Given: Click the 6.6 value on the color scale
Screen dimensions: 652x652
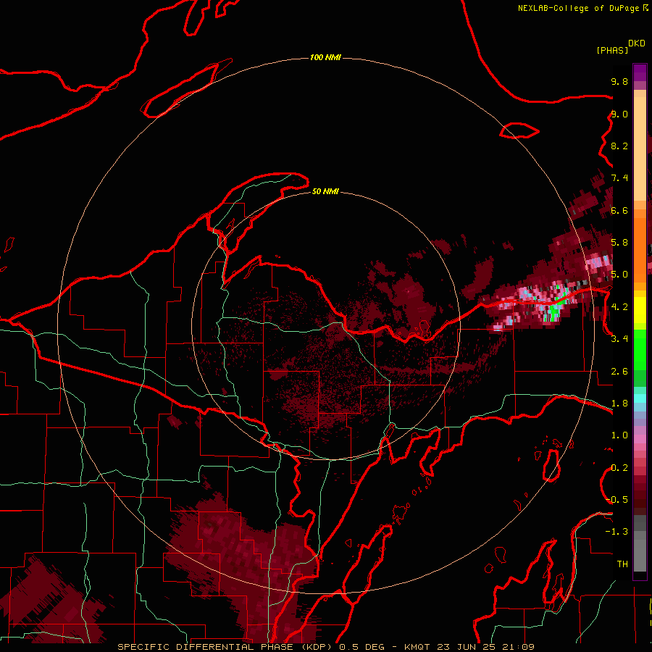Looking at the screenshot, I should pyautogui.click(x=619, y=210).
